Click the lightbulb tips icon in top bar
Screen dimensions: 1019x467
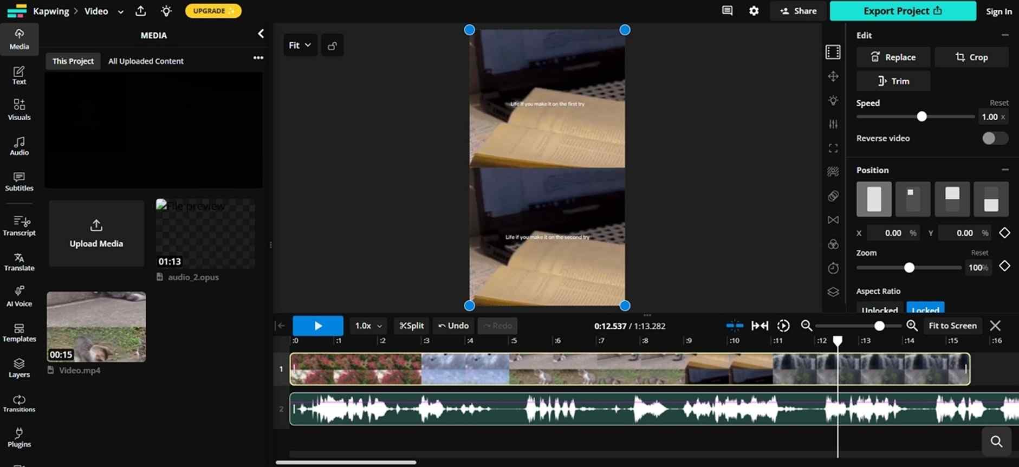click(x=166, y=11)
